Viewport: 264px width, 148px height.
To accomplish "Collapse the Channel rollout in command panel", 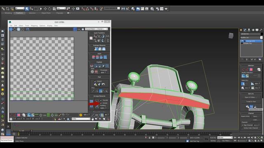I will click(x=251, y=113).
